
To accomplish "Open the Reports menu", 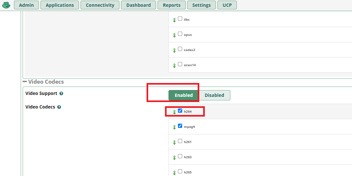I will tap(171, 5).
